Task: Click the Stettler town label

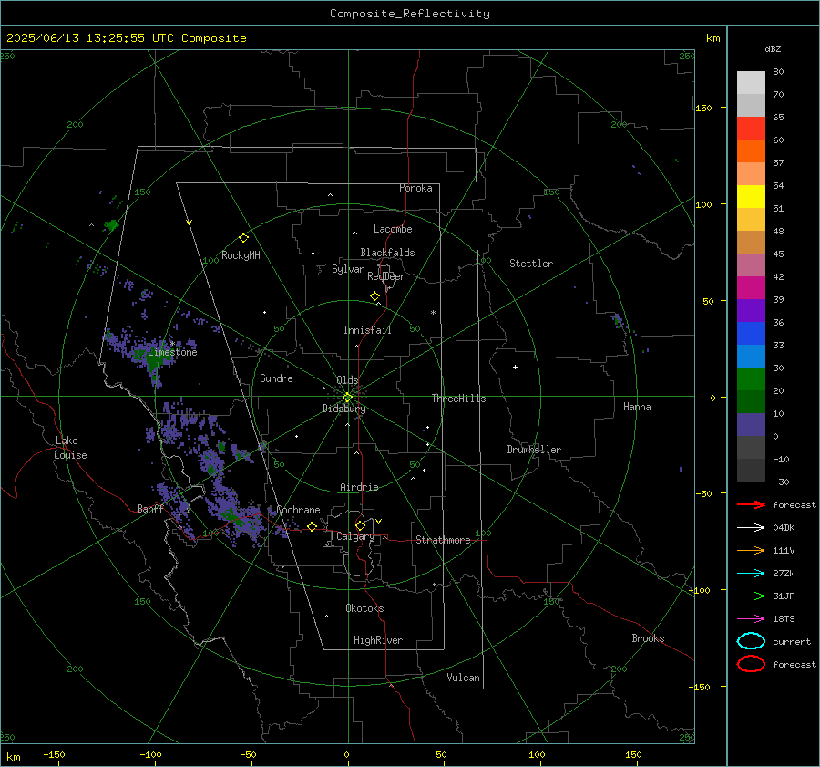Action: click(531, 264)
